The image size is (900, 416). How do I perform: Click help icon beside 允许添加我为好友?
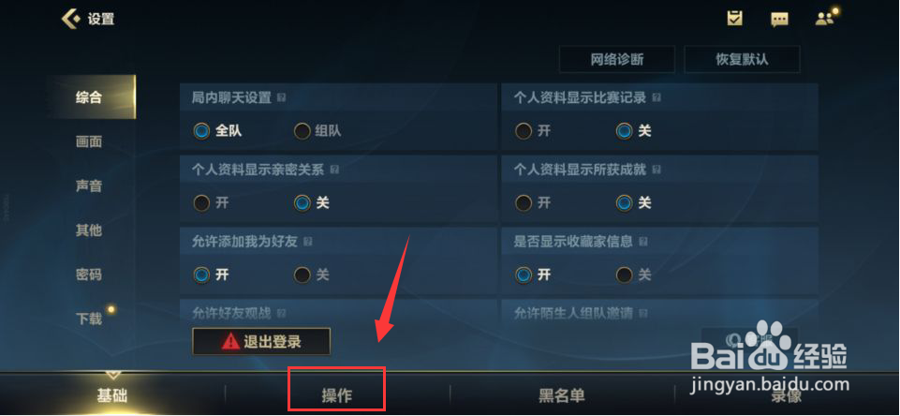(308, 242)
